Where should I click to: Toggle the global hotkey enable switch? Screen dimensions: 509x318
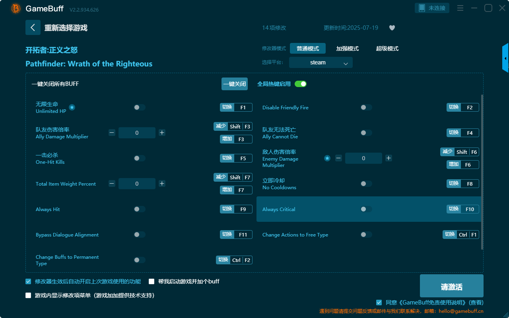301,84
